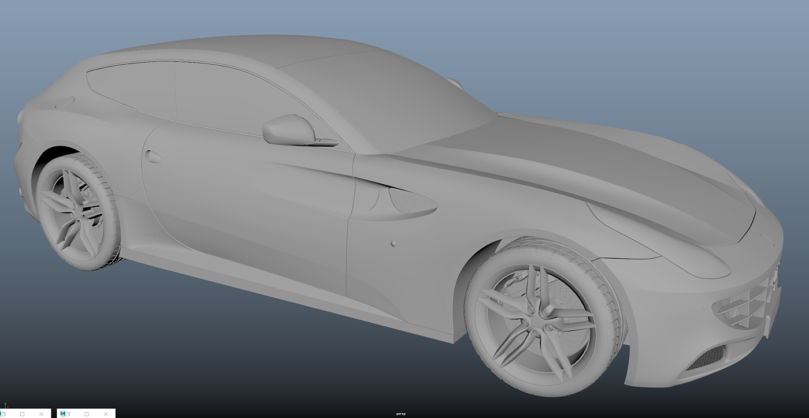This screenshot has height=418, width=809.
Task: Click the XYZ axis indicator in viewport corner
Action: coord(6,405)
